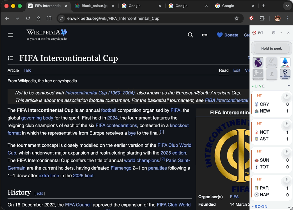Open the reading mode side panel icon

(x=49, y=18)
